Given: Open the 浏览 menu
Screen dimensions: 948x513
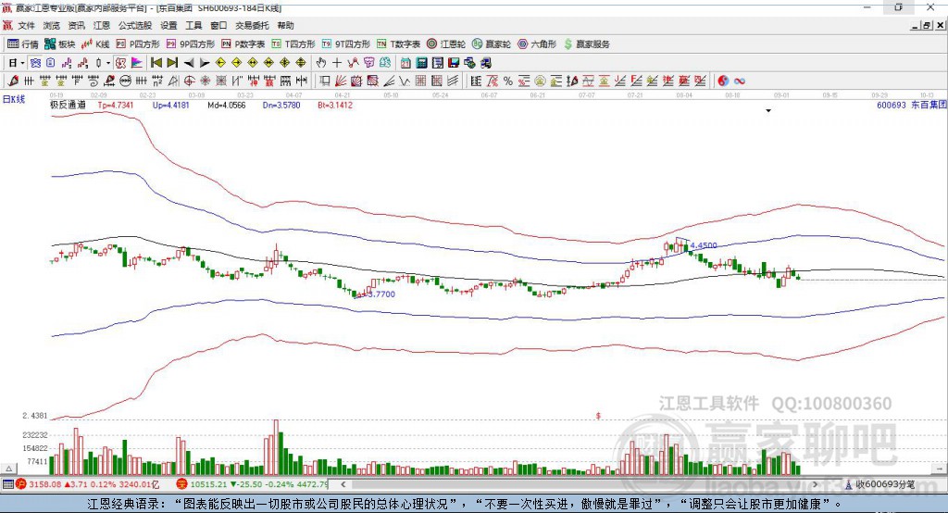Looking at the screenshot, I should pyautogui.click(x=52, y=25).
